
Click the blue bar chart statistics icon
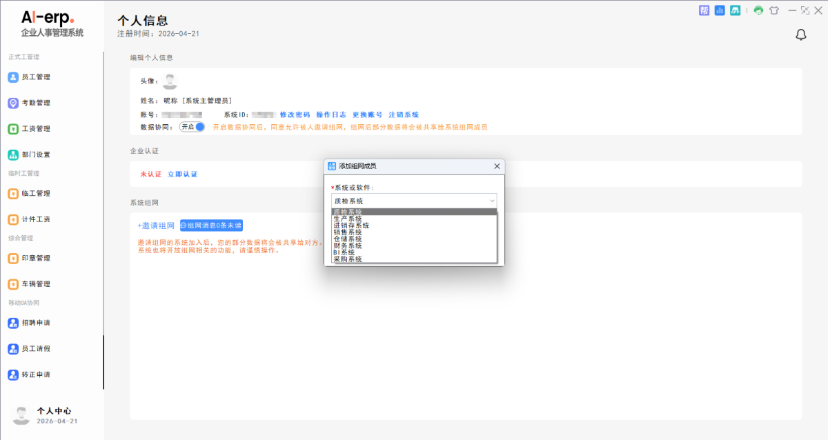click(x=720, y=10)
